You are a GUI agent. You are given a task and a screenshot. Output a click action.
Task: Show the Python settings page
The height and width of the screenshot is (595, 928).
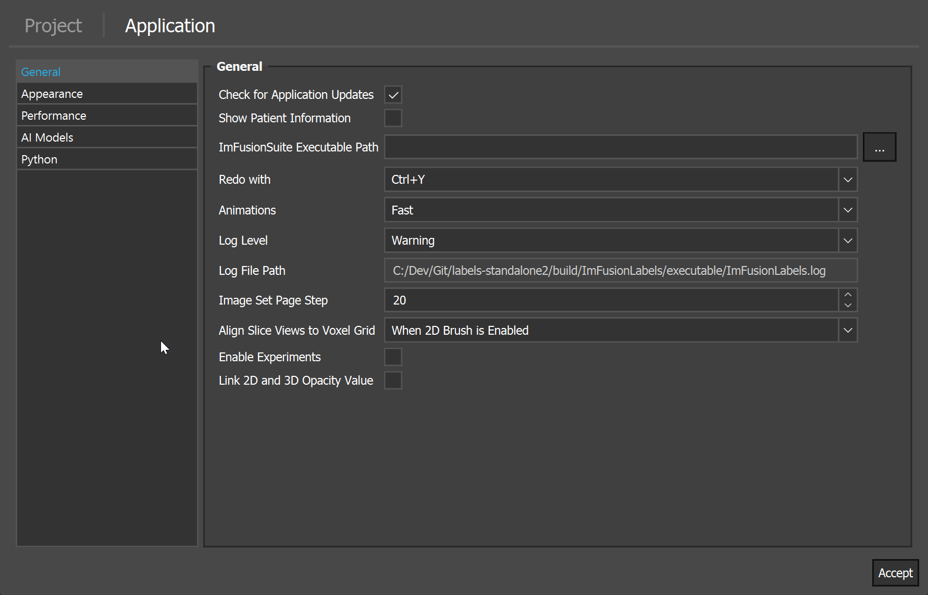[107, 159]
